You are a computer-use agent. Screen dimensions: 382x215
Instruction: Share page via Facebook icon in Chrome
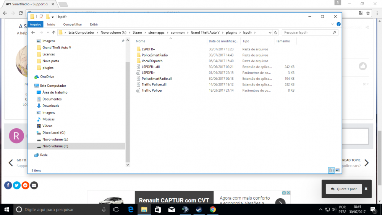(x=8, y=185)
